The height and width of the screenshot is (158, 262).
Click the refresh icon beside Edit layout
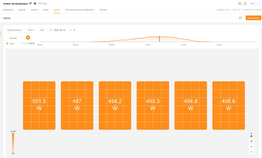coord(241,18)
